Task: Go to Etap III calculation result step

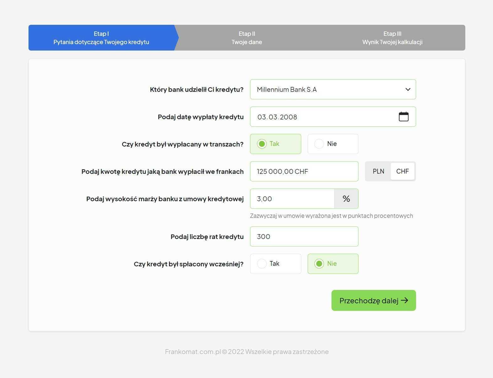Action: click(392, 38)
